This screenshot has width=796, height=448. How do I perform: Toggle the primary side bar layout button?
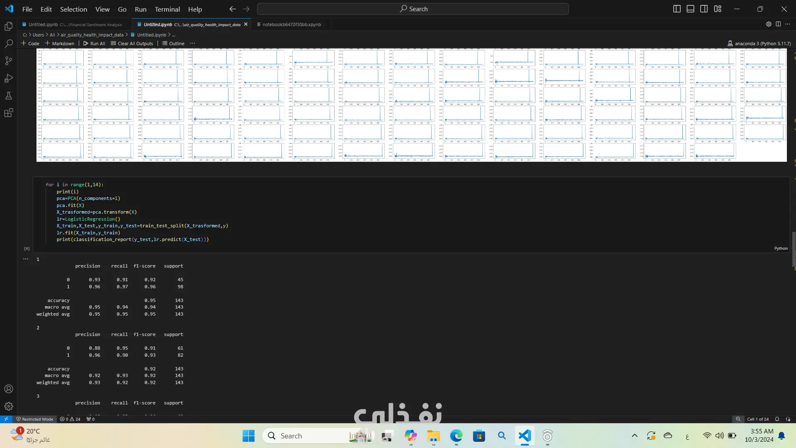[x=677, y=9]
